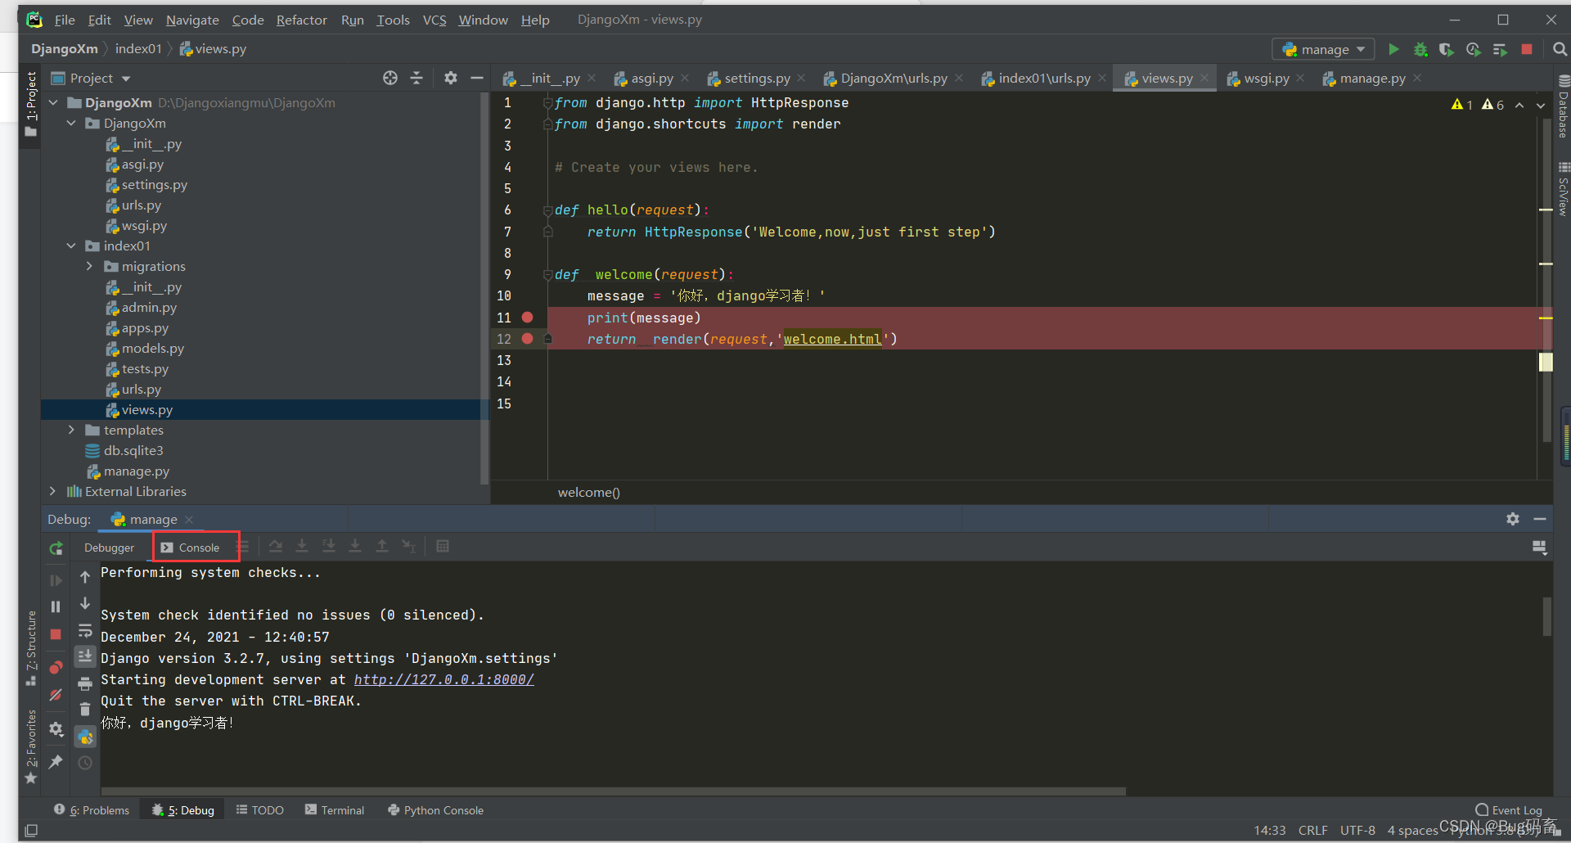Screen dimensions: 1571x843
Task: Open TODO tool window
Action: [x=260, y=810]
